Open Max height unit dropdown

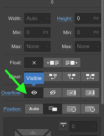[98, 47]
